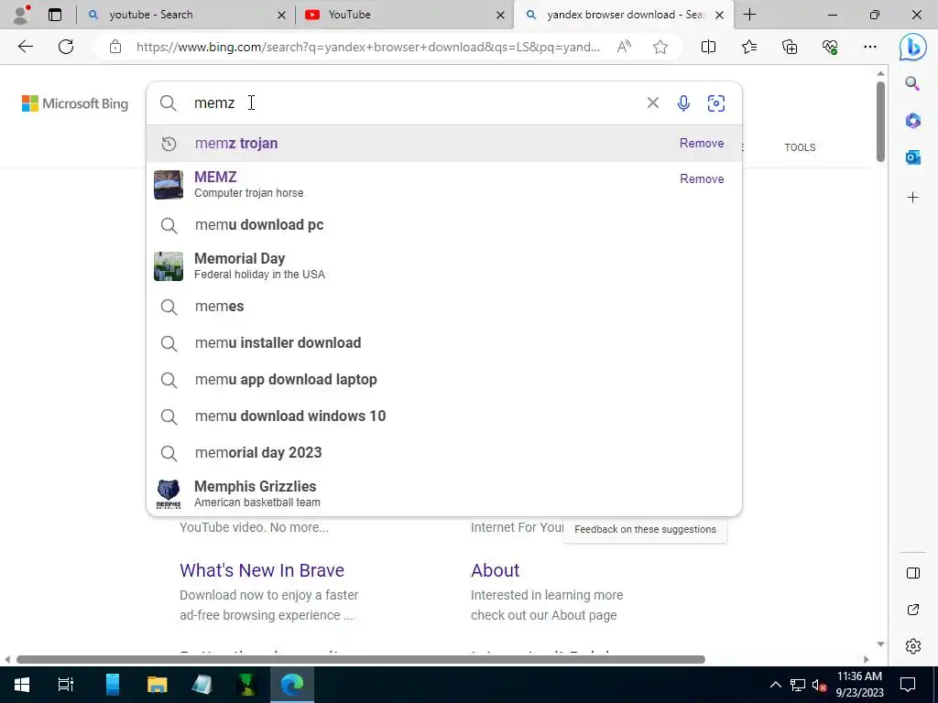The height and width of the screenshot is (703, 938).
Task: Choose the memes suggestion
Action: coord(444,306)
